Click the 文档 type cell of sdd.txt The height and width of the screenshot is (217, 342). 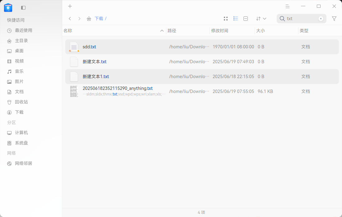point(306,47)
